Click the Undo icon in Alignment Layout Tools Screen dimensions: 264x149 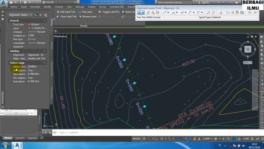click(250, 12)
